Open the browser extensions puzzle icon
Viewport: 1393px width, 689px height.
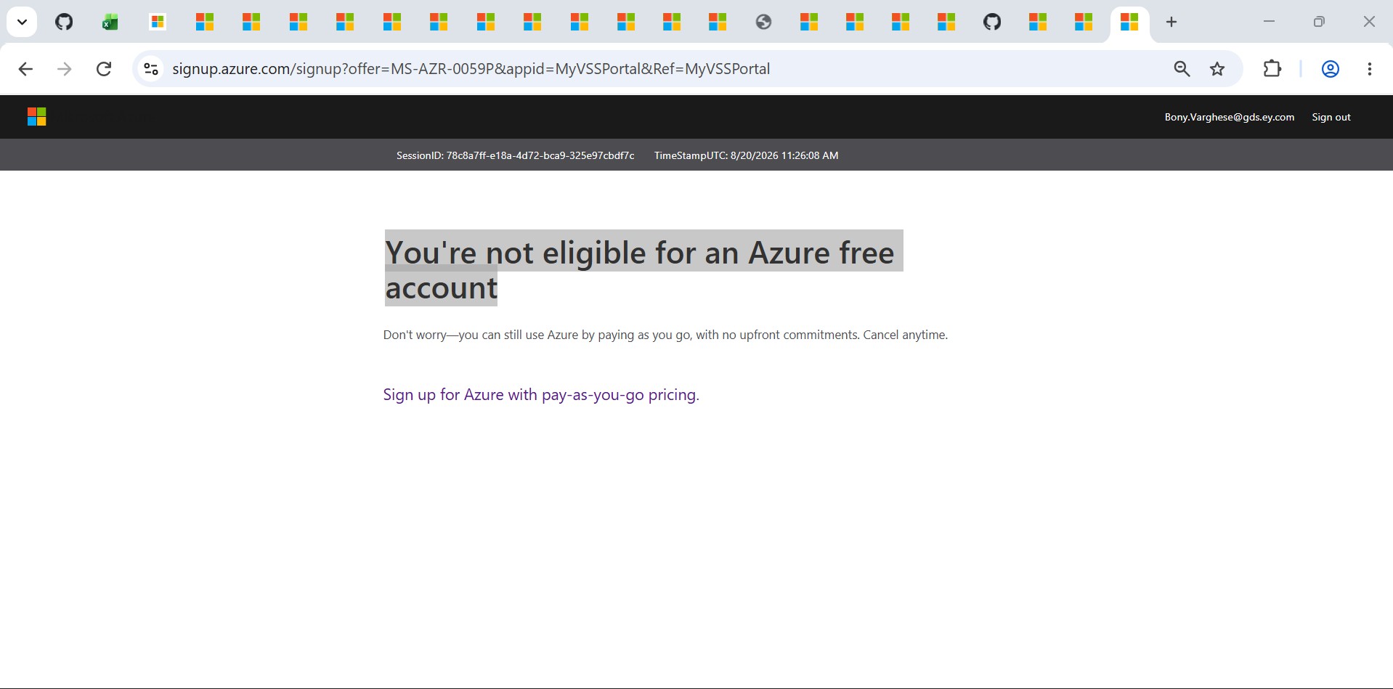[x=1272, y=69]
